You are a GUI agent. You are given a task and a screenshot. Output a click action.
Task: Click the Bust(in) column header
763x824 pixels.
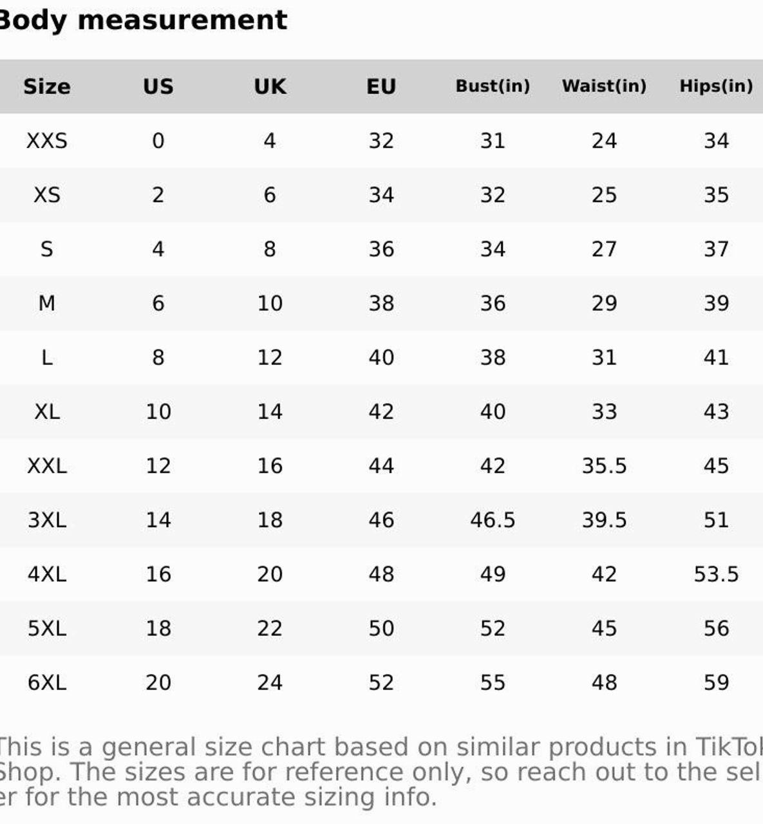(x=493, y=86)
